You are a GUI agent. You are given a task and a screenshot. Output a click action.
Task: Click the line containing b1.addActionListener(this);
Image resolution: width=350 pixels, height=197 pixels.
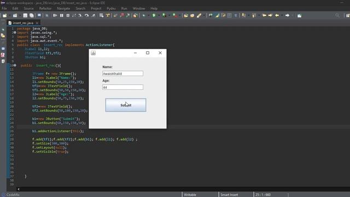(x=58, y=131)
